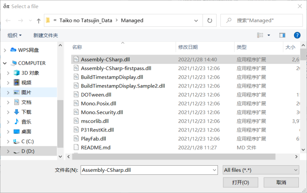Click the horizontal scrollbar thumb
The image size is (307, 193).
[x=174, y=156]
